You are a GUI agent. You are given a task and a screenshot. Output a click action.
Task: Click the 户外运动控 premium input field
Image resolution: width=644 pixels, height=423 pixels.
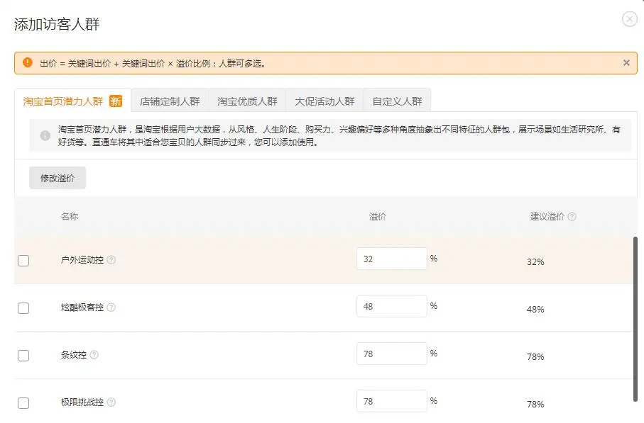click(391, 259)
